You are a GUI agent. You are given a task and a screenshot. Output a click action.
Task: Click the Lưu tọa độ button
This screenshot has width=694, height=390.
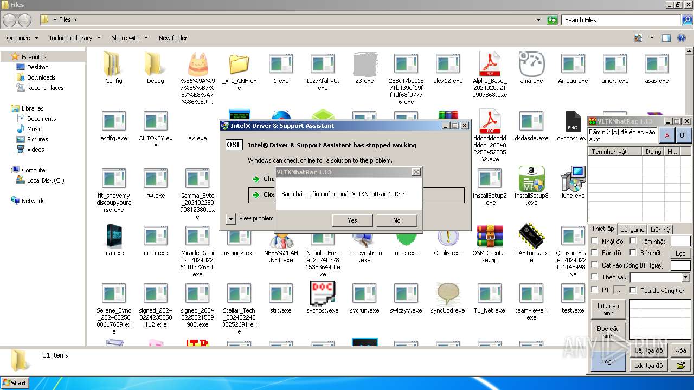click(x=648, y=366)
